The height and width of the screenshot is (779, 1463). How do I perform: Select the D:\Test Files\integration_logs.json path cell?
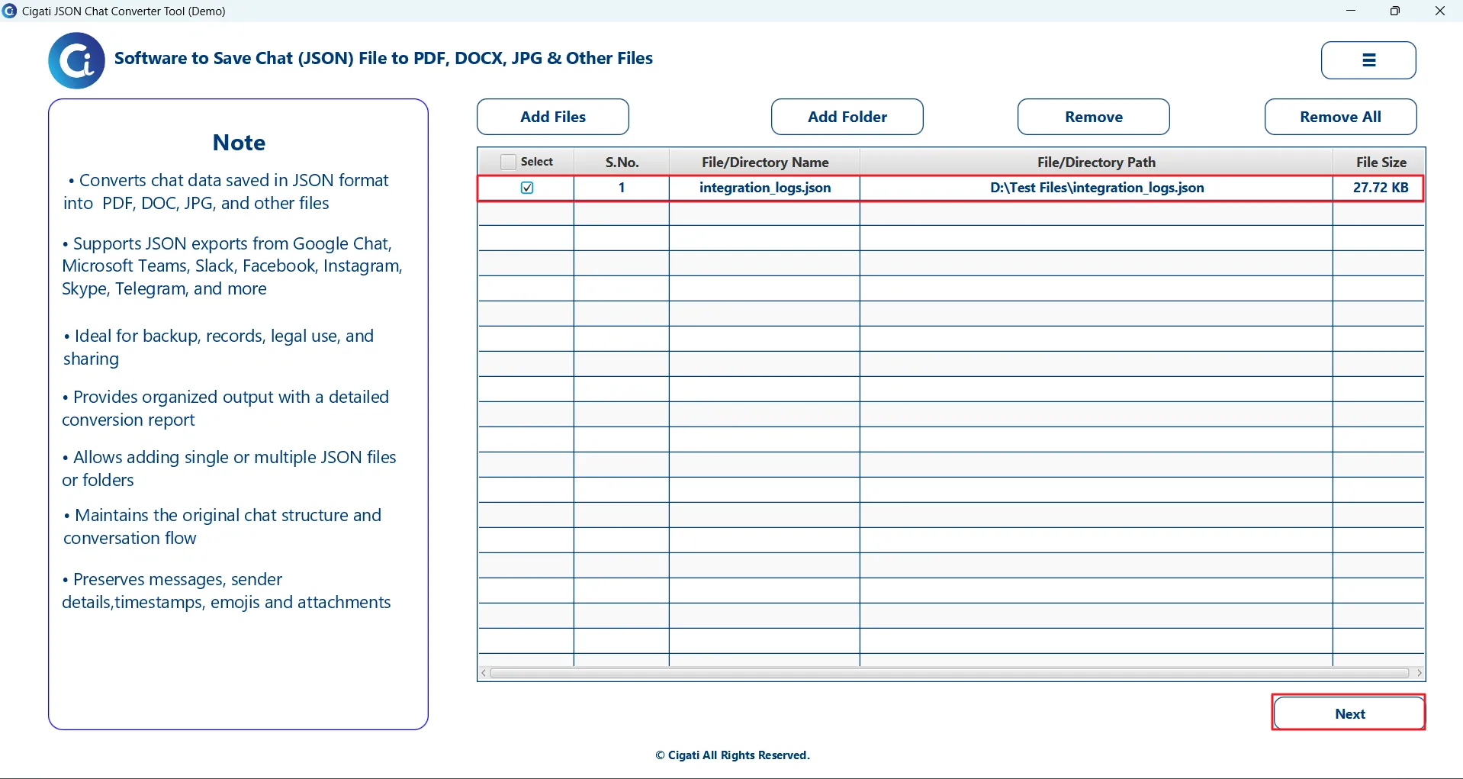(x=1096, y=188)
